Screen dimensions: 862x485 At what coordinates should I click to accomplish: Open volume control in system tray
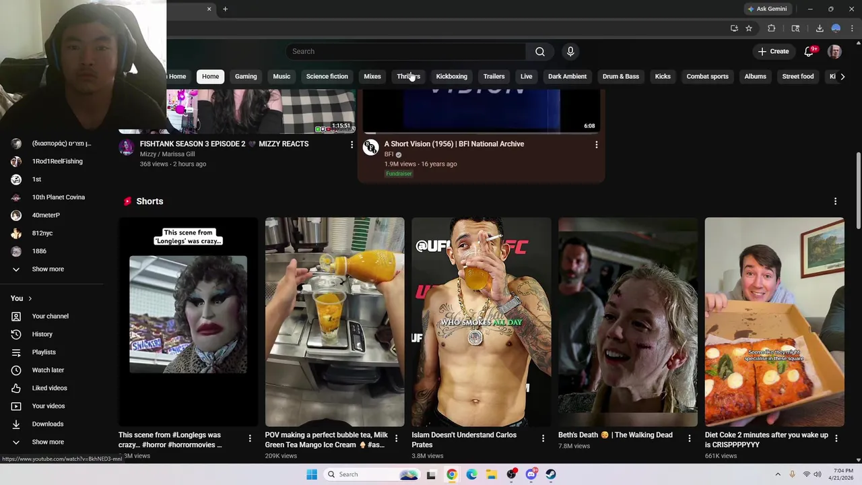pos(817,474)
